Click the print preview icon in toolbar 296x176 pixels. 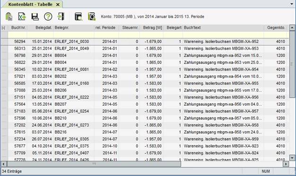coord(92,17)
